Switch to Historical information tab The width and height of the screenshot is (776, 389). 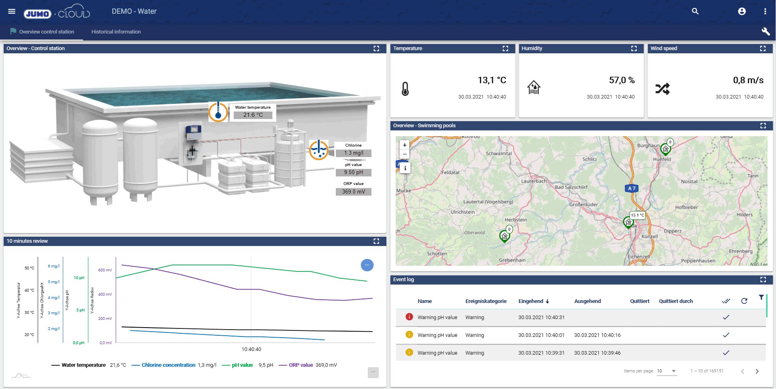coord(116,32)
